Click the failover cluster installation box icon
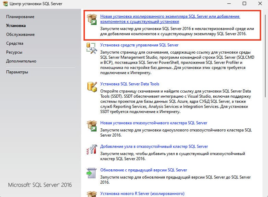This screenshot has height=197, width=268. click(x=92, y=126)
